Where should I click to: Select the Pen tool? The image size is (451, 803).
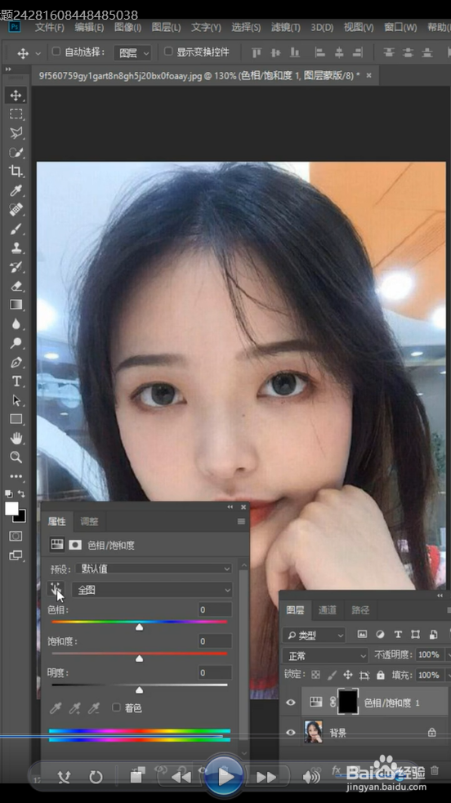click(x=16, y=362)
